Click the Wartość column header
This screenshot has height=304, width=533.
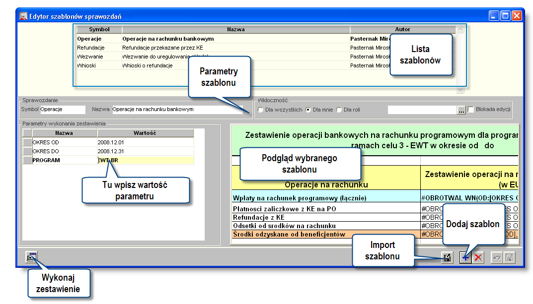click(145, 133)
